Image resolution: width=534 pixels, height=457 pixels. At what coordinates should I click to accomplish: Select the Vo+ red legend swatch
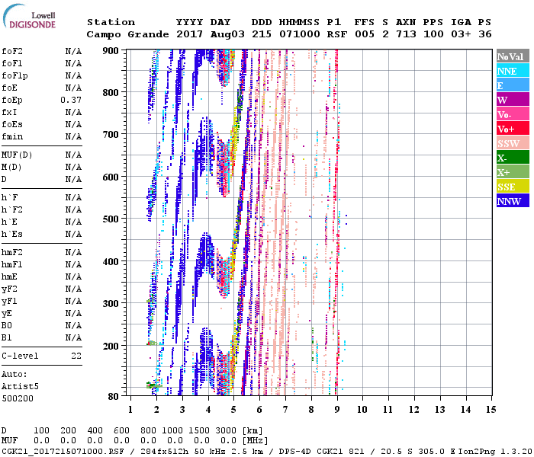pos(513,129)
